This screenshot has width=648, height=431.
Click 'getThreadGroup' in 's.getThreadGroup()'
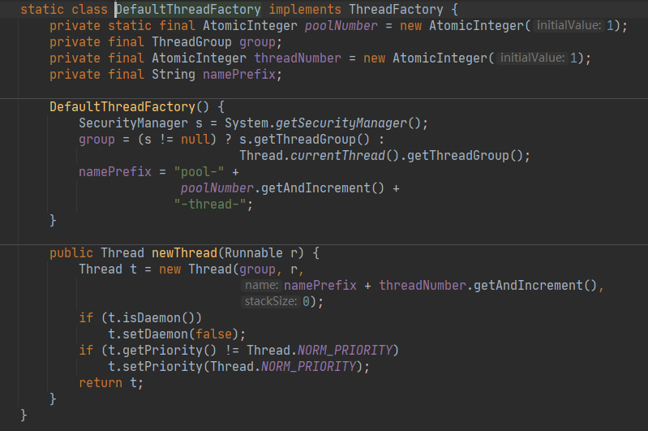[x=305, y=140]
